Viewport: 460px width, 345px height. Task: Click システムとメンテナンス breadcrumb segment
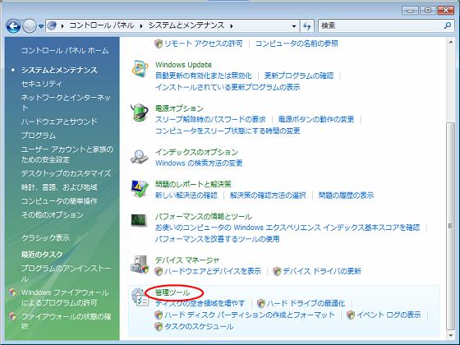tap(186, 25)
